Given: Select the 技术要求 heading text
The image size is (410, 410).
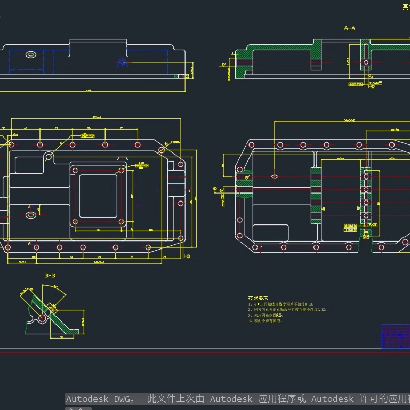Looking at the screenshot, I should (x=258, y=298).
